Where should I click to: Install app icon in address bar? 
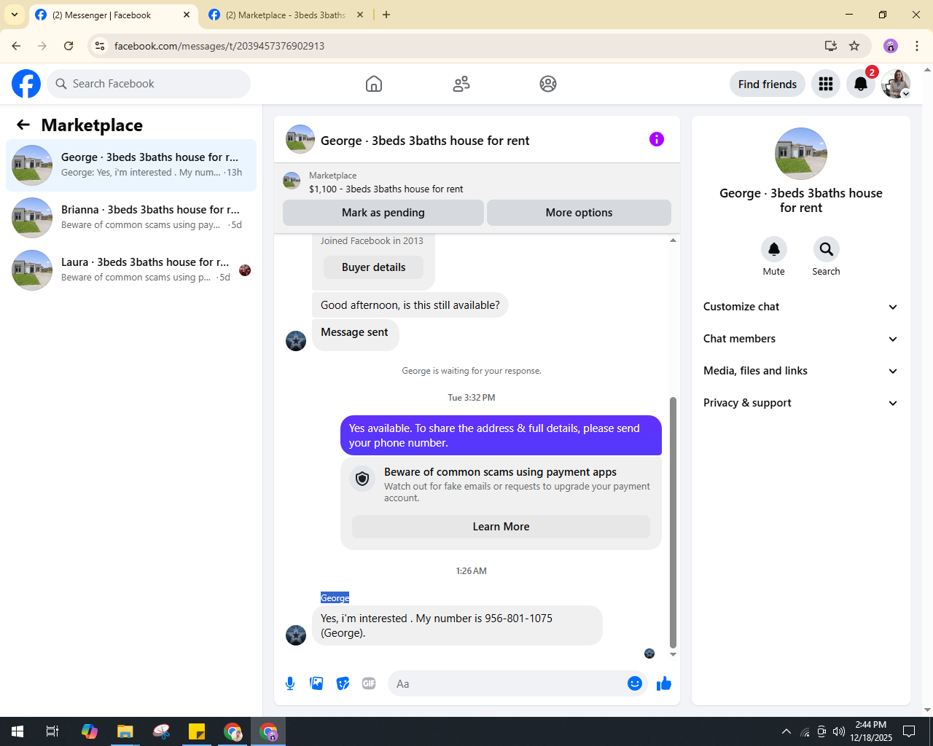point(831,46)
